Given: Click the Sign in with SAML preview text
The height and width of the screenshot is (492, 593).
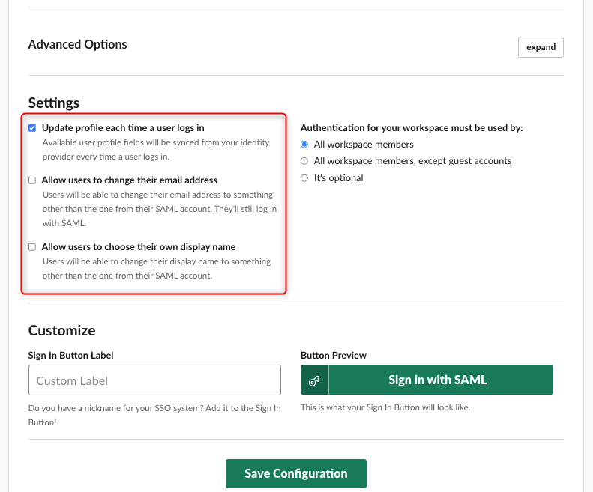Looking at the screenshot, I should (437, 380).
